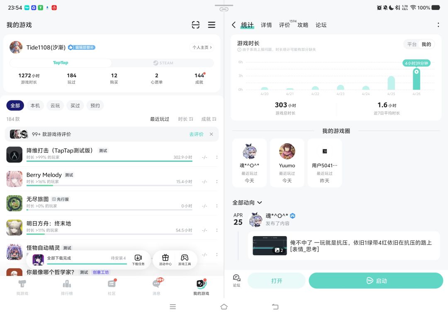This screenshot has width=448, height=315.
Task: Open more options for Berry Melody row
Action: 217,181
